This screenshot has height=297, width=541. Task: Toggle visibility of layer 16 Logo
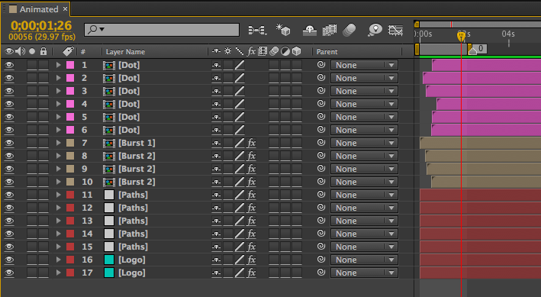[x=9, y=260]
